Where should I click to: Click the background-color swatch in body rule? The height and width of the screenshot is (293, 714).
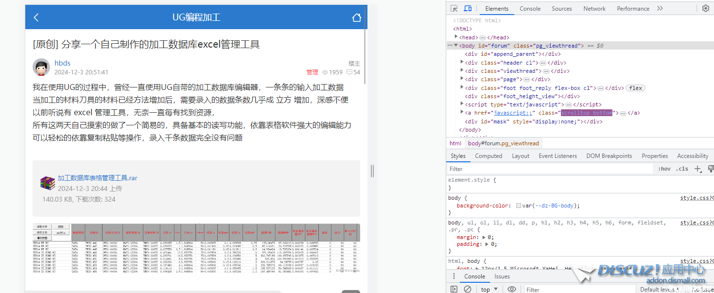click(x=519, y=206)
